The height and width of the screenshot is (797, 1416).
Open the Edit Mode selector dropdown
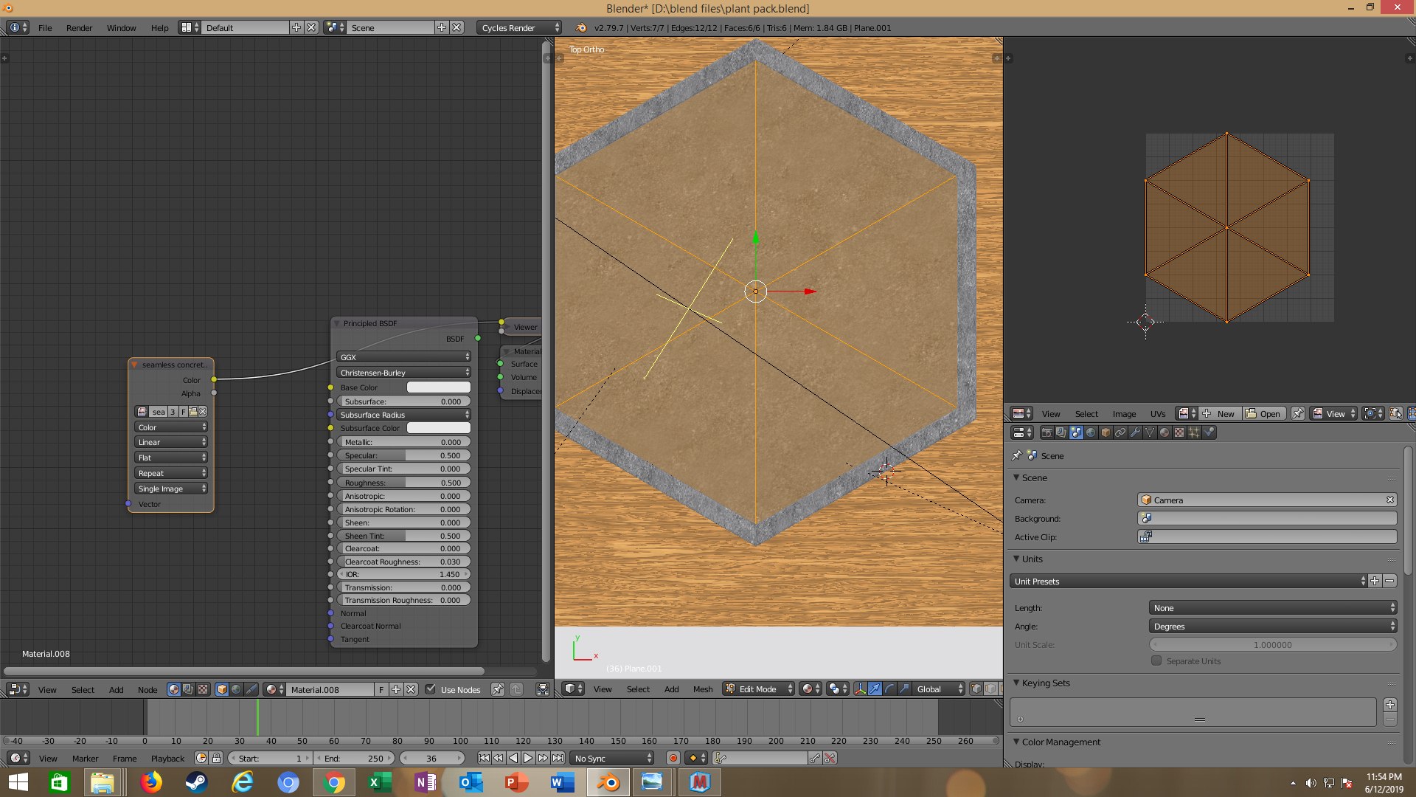click(x=758, y=689)
